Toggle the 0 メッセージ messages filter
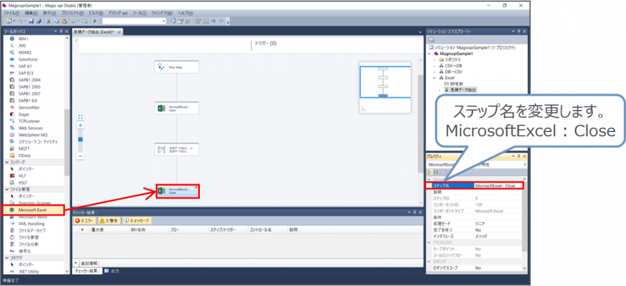Viewport: 626px width, 286px height. (x=137, y=221)
